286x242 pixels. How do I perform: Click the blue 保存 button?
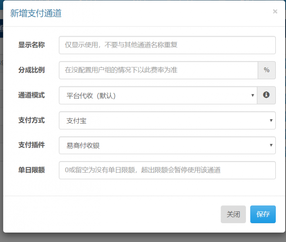[x=263, y=214]
